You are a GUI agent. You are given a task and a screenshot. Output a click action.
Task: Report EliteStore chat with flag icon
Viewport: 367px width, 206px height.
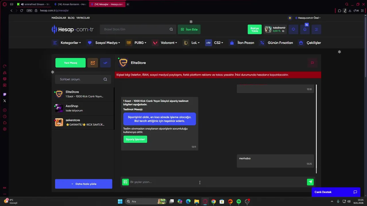click(312, 63)
